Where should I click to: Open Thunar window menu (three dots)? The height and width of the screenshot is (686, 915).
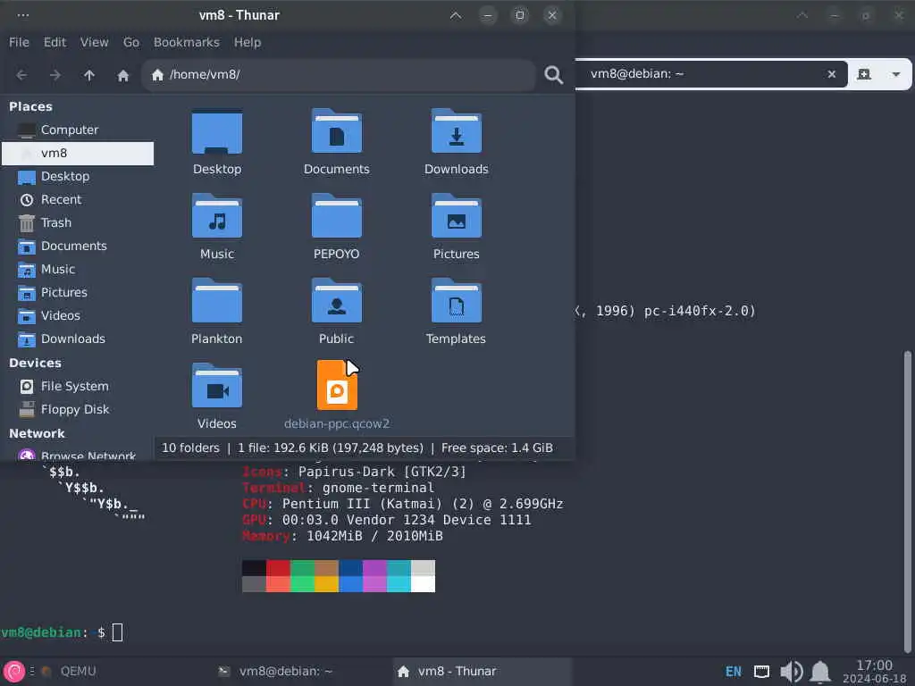(x=22, y=15)
